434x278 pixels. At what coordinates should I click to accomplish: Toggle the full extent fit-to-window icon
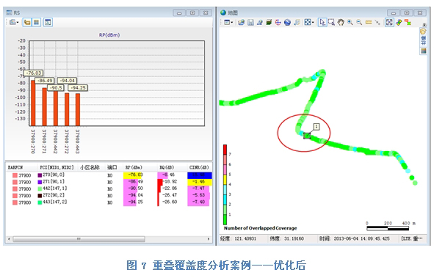tap(389, 23)
